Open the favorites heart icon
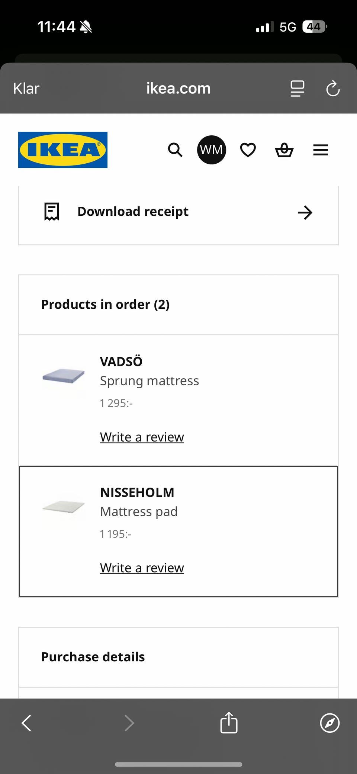The image size is (357, 774). pos(248,150)
